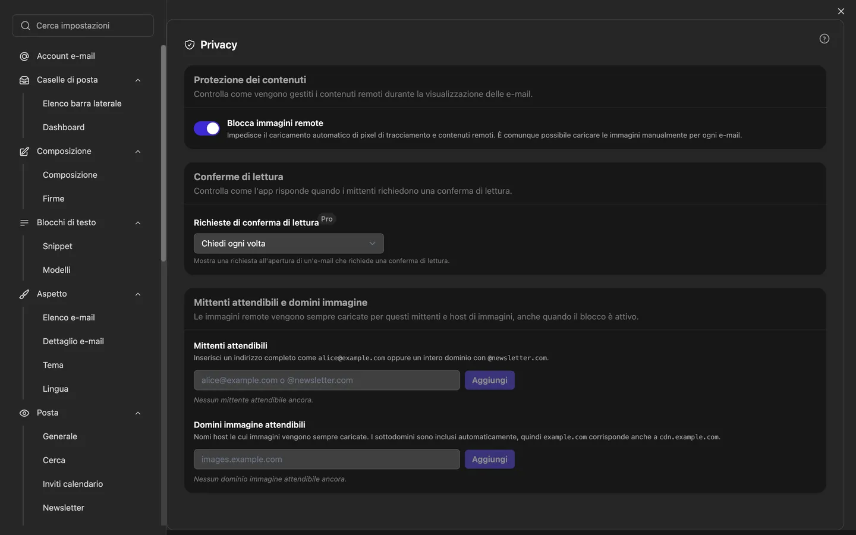Click the images.example.com domain input field

327,460
